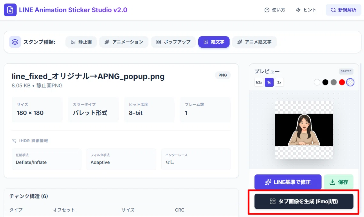The height and width of the screenshot is (217, 364).
Task: Click タブ画像を生成 (Emoji用) button
Action: click(x=304, y=201)
